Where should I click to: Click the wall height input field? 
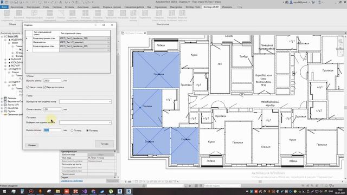tap(52, 81)
